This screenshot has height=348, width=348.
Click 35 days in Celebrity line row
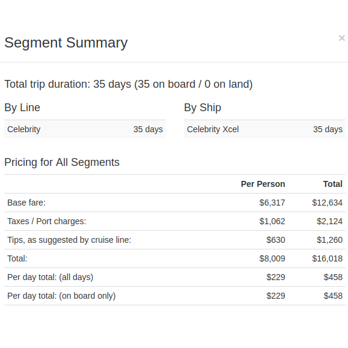[148, 129]
